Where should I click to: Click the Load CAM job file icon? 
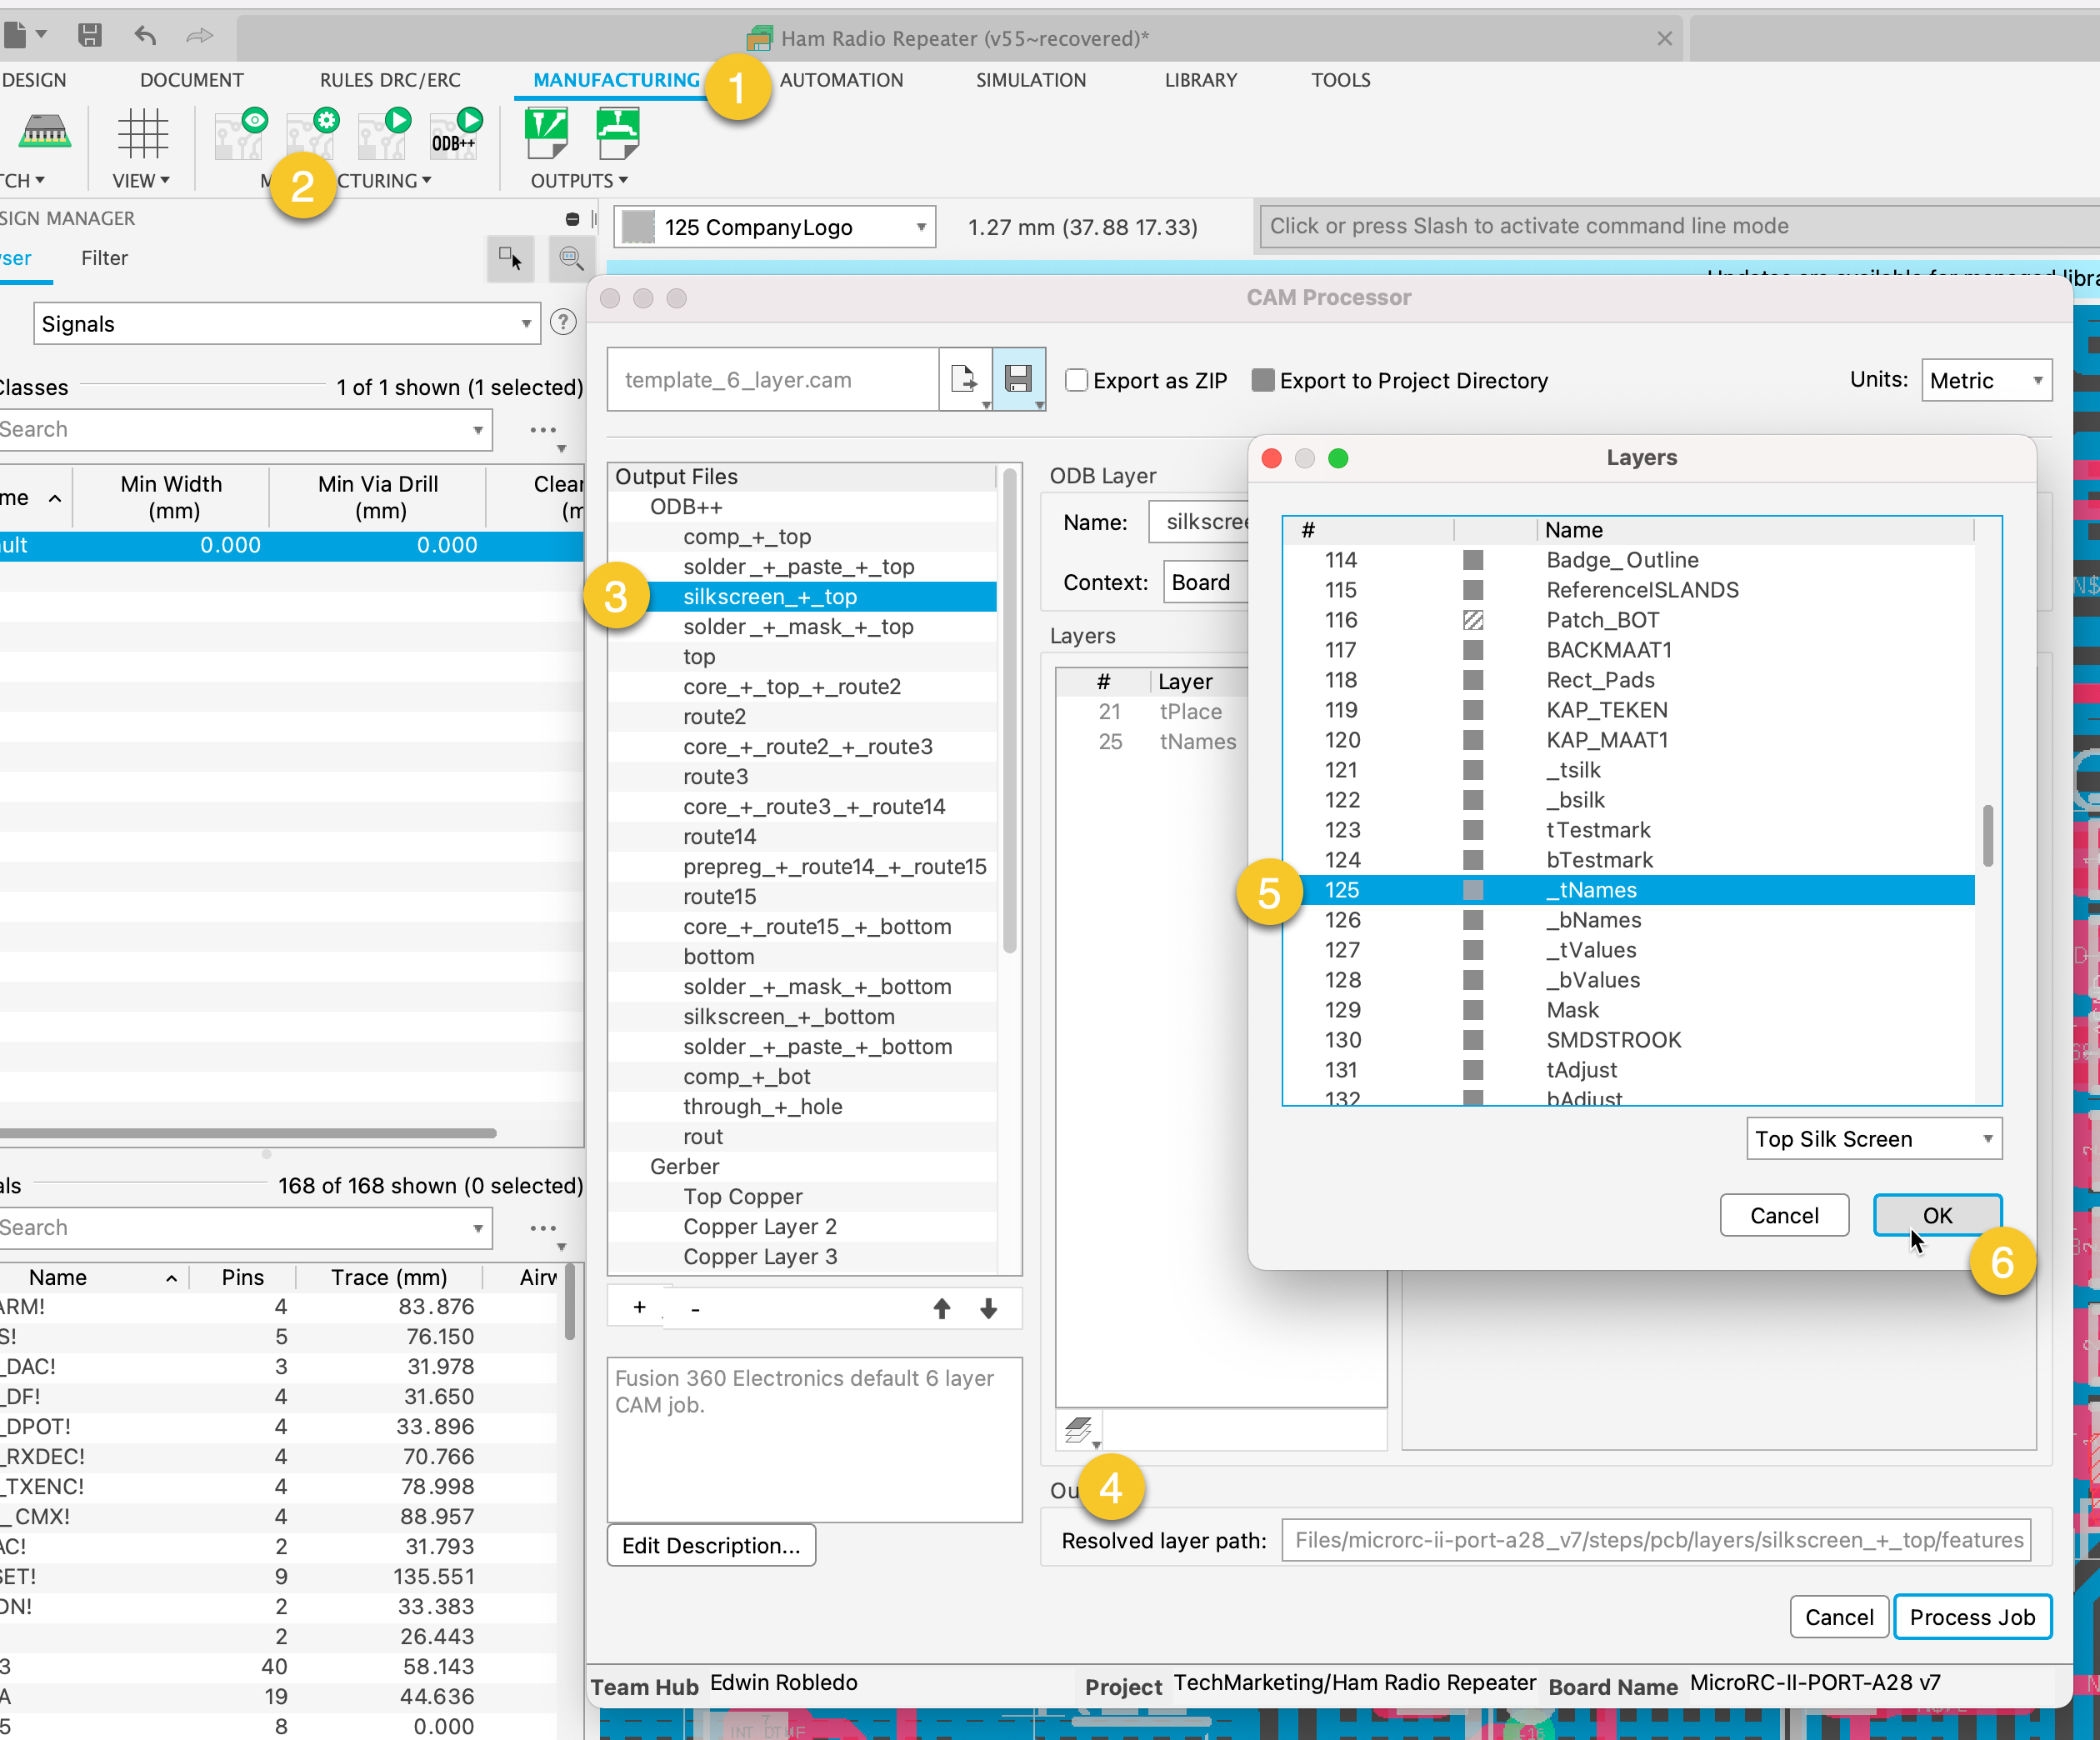[x=965, y=379]
